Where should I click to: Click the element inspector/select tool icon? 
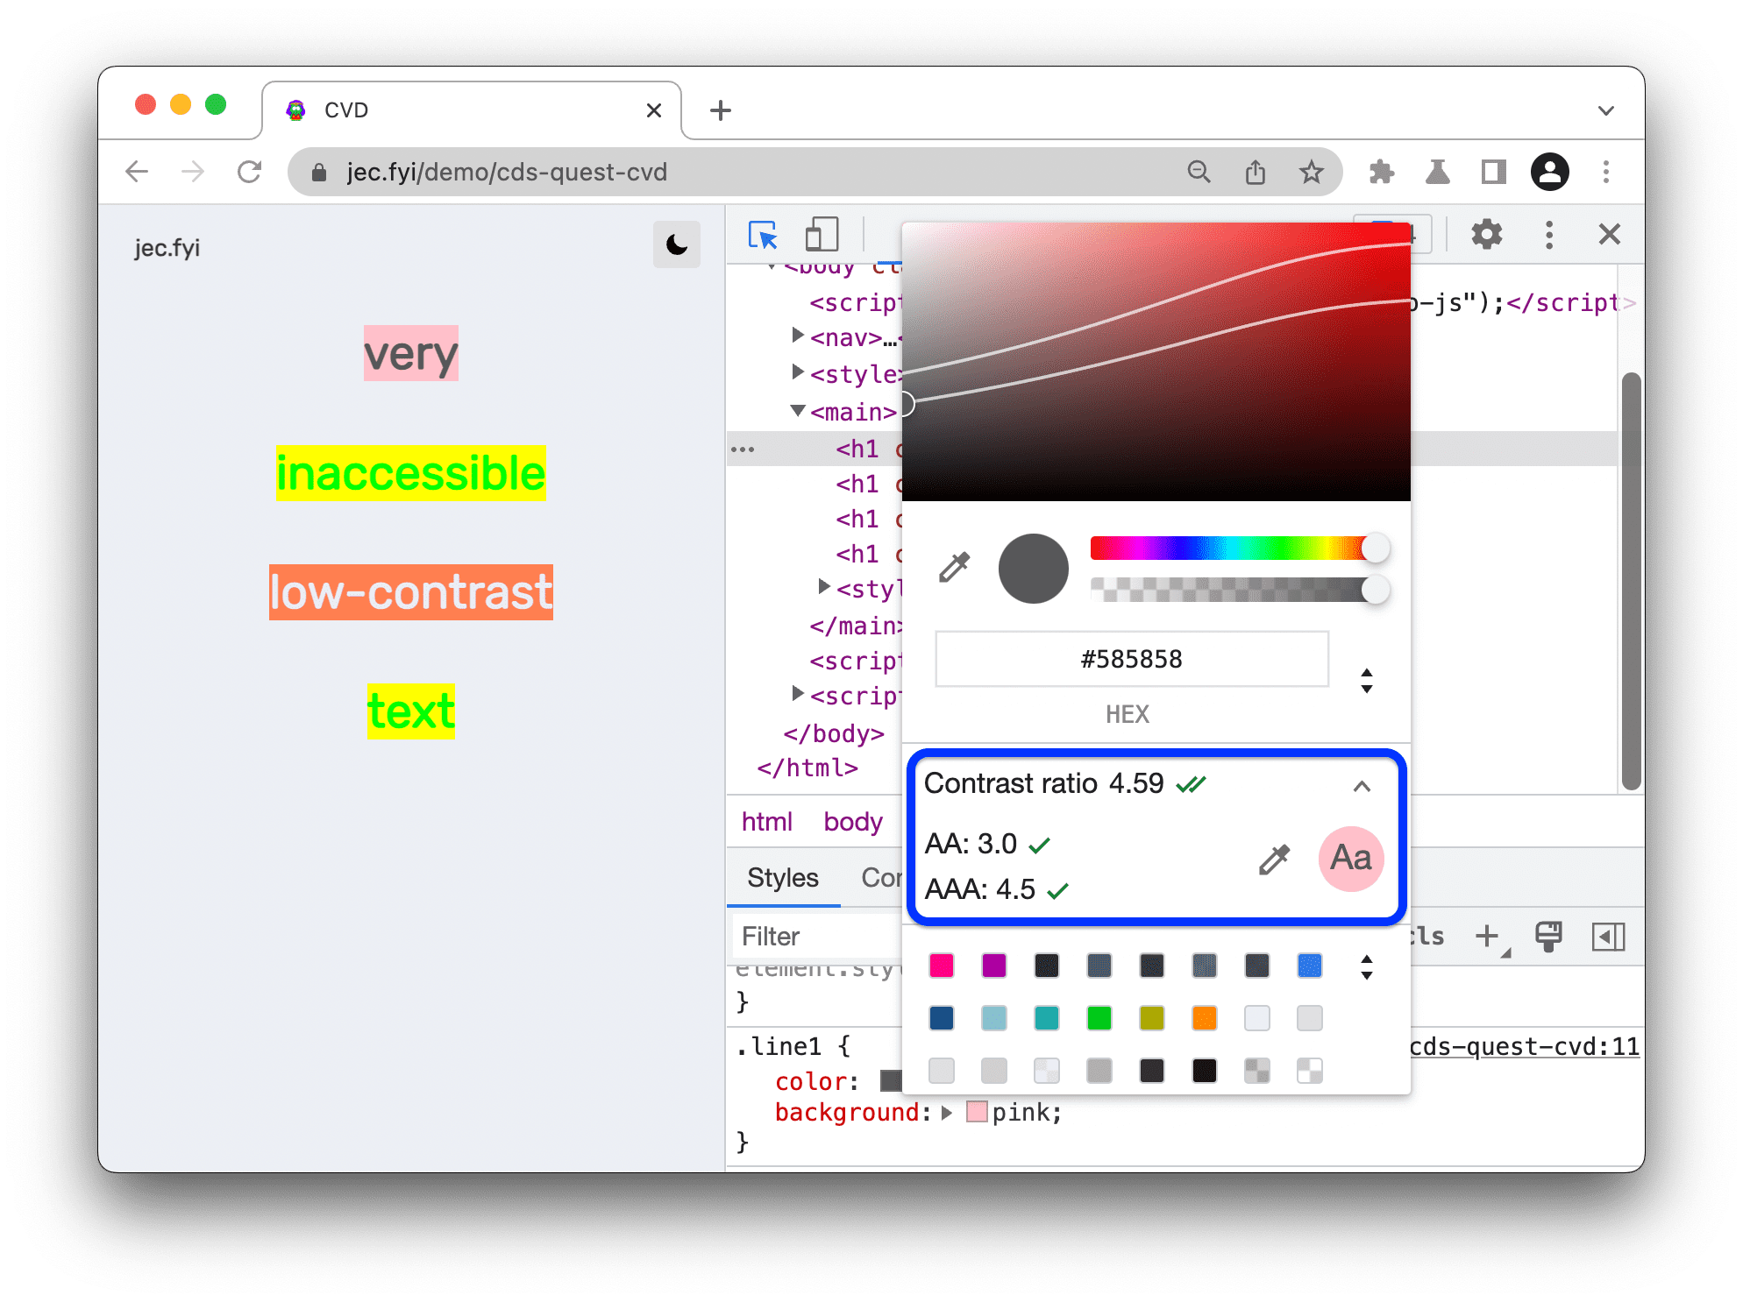[762, 232]
